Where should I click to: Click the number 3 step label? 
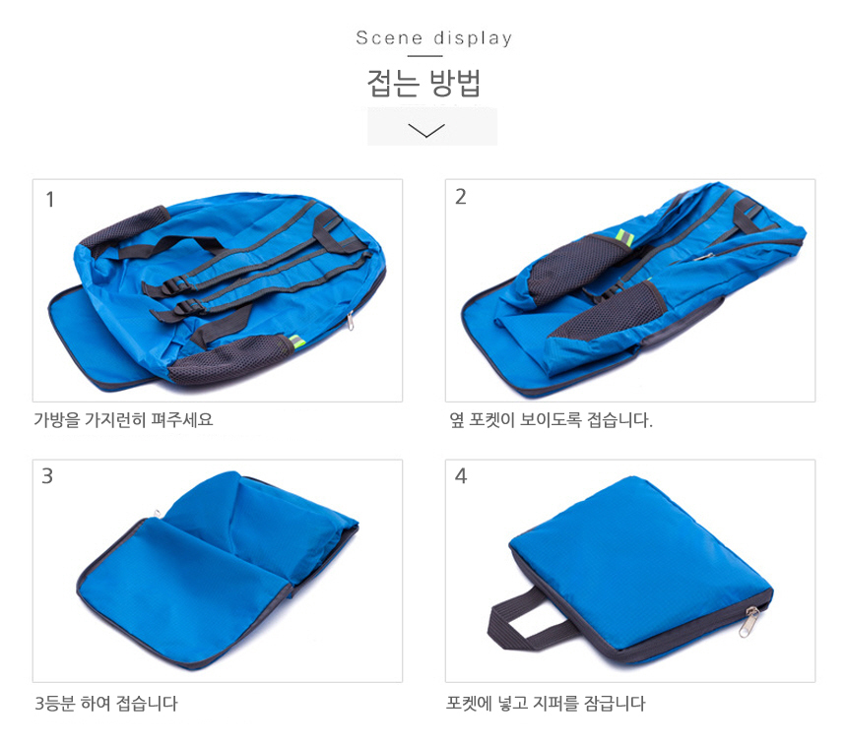(47, 476)
